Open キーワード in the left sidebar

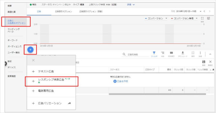pos(13,40)
